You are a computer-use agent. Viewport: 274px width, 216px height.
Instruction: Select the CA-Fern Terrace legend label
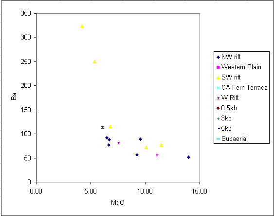point(244,87)
